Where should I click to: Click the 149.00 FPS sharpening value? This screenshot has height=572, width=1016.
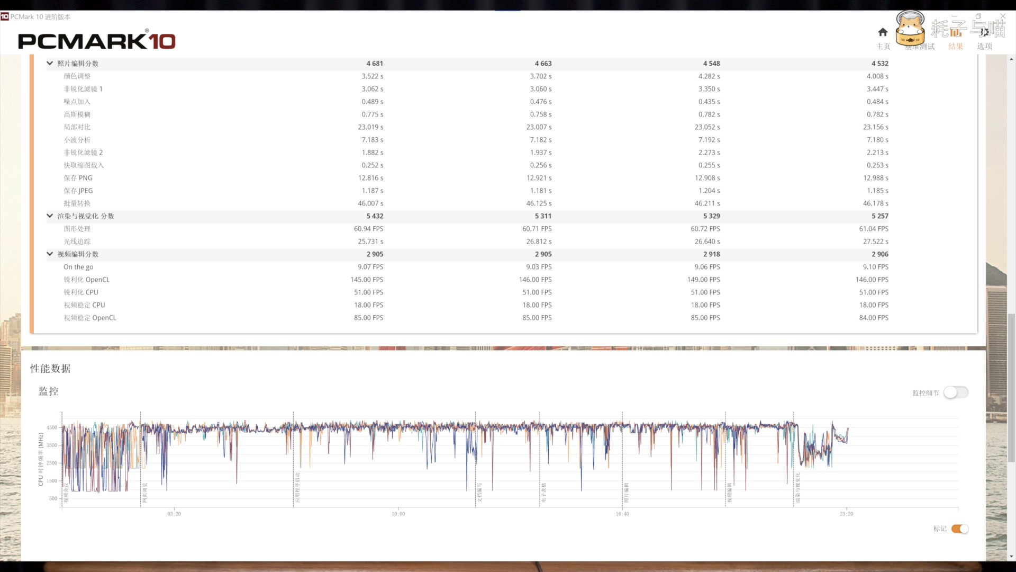click(x=704, y=280)
